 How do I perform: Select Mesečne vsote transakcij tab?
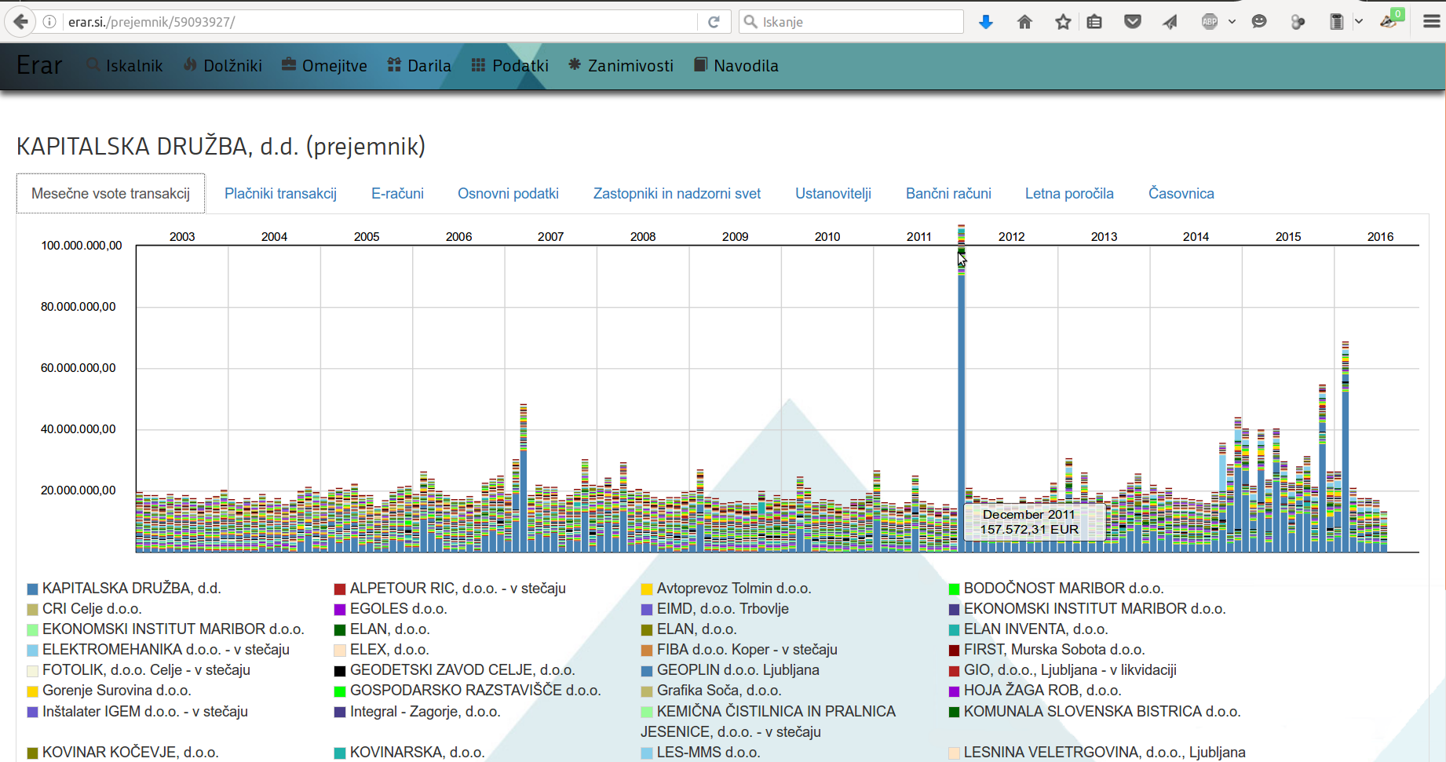point(111,194)
